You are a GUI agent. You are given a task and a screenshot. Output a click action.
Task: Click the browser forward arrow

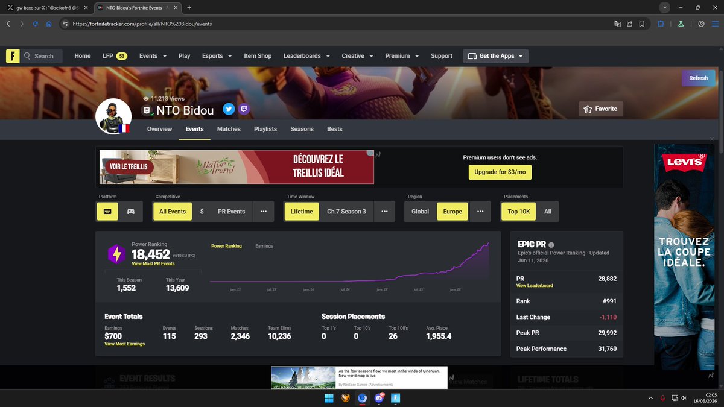coord(22,24)
